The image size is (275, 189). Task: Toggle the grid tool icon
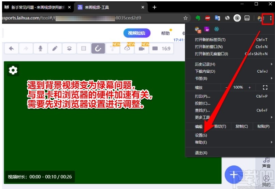coord(84,48)
